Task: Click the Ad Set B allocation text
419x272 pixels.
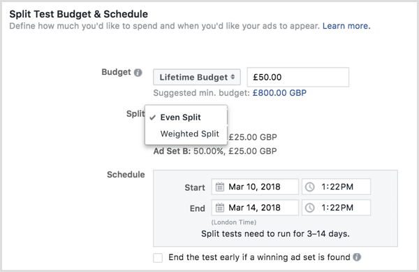Action: [215, 151]
